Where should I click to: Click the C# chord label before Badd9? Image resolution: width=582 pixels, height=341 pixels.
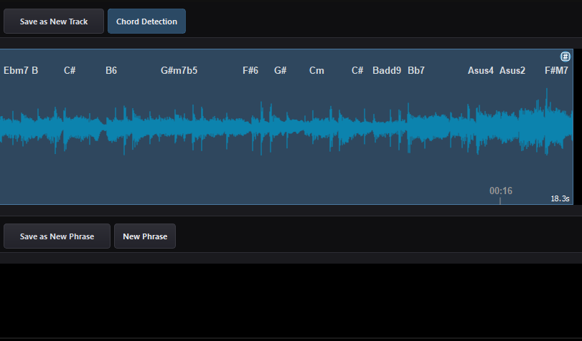(357, 70)
